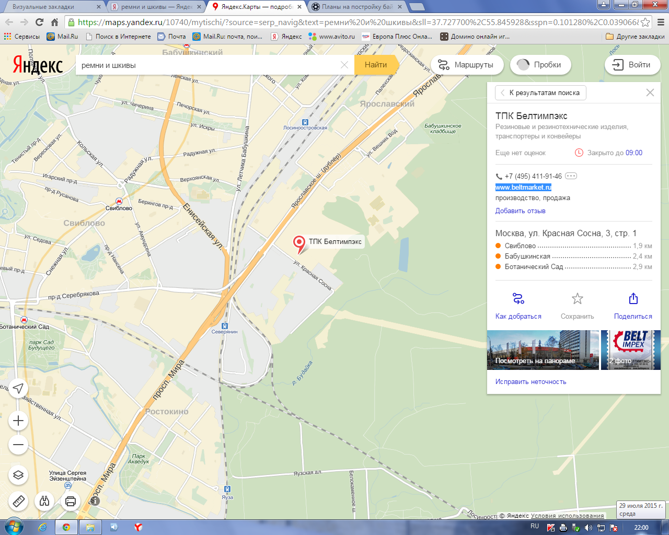The width and height of the screenshot is (669, 535).
Task: Click the Найти search button
Action: point(376,65)
